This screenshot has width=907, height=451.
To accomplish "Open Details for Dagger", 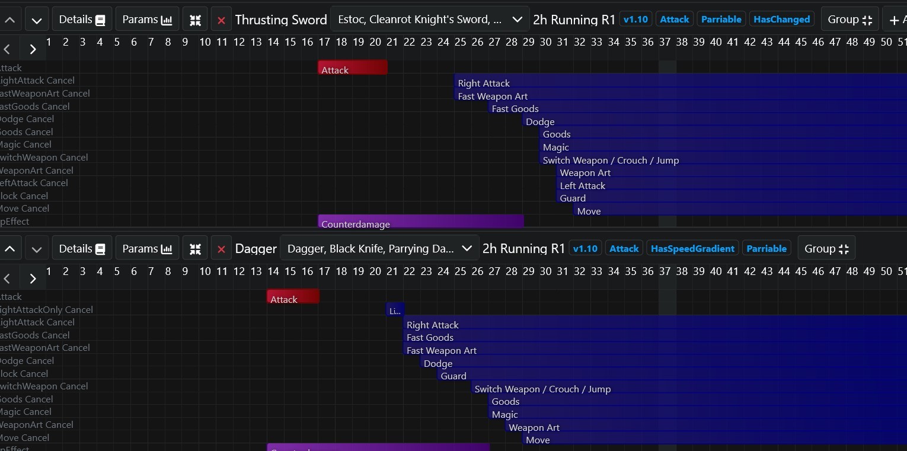I will (x=82, y=249).
